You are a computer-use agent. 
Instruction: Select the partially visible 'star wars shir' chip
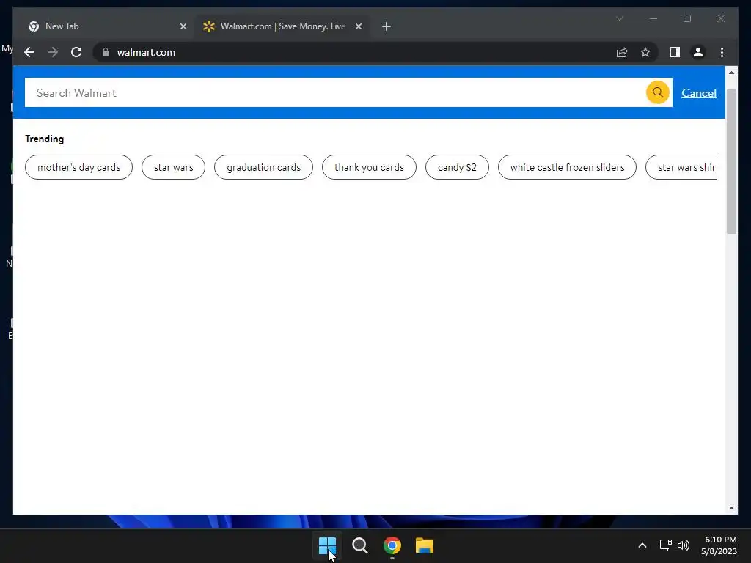point(681,167)
